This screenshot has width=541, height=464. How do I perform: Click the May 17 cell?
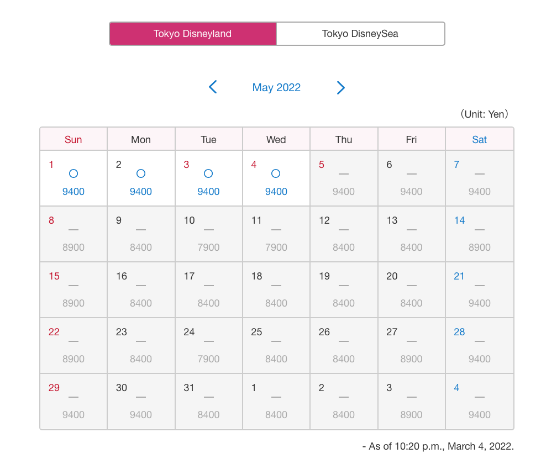tap(209, 290)
